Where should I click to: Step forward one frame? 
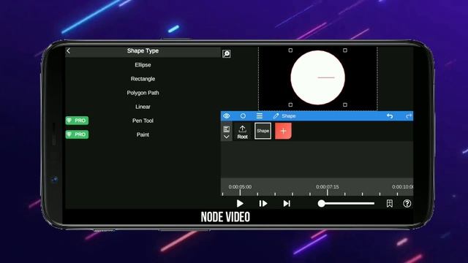click(263, 204)
